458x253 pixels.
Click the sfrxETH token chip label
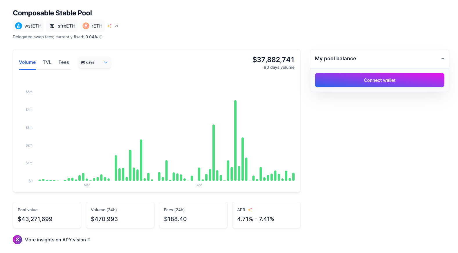pyautogui.click(x=66, y=26)
